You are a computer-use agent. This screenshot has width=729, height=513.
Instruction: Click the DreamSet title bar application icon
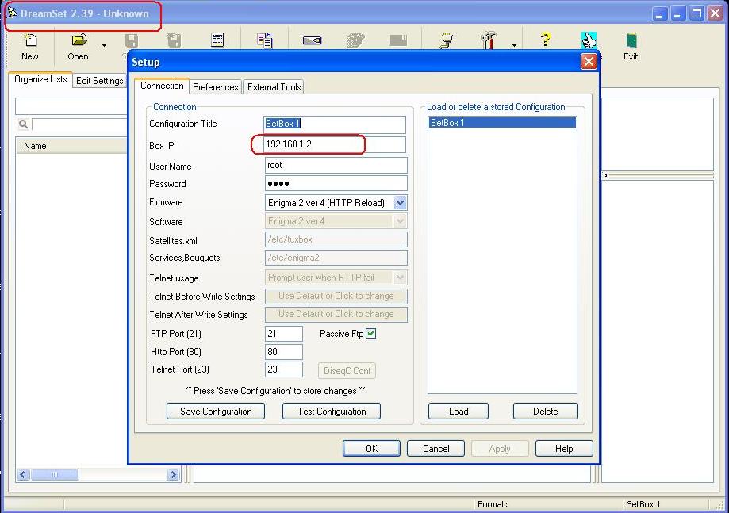pyautogui.click(x=12, y=13)
